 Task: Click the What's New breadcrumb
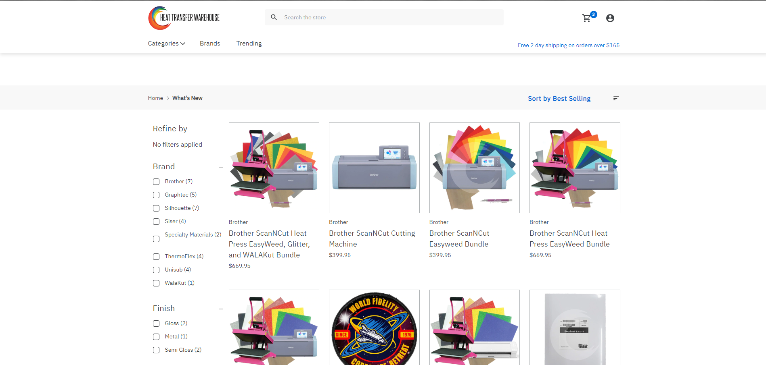point(187,98)
